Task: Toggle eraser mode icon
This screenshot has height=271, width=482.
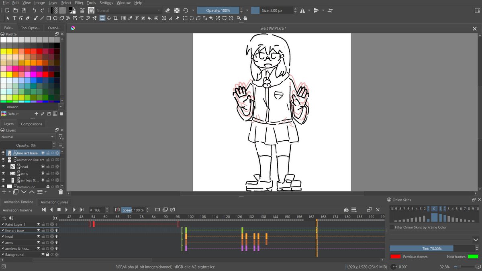Action: [x=167, y=10]
